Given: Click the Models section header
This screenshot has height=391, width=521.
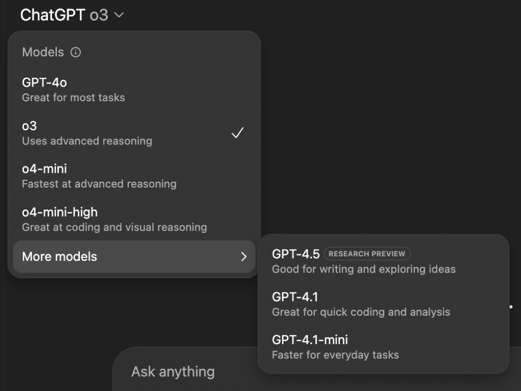Looking at the screenshot, I should click(43, 52).
